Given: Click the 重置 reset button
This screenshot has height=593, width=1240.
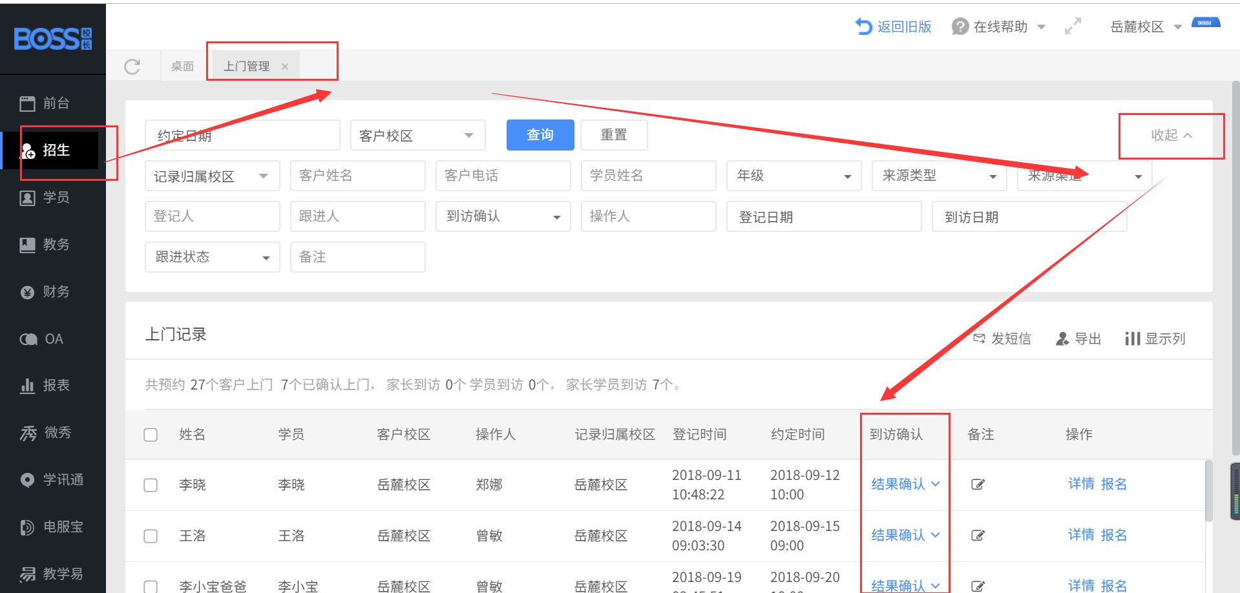Looking at the screenshot, I should [614, 135].
